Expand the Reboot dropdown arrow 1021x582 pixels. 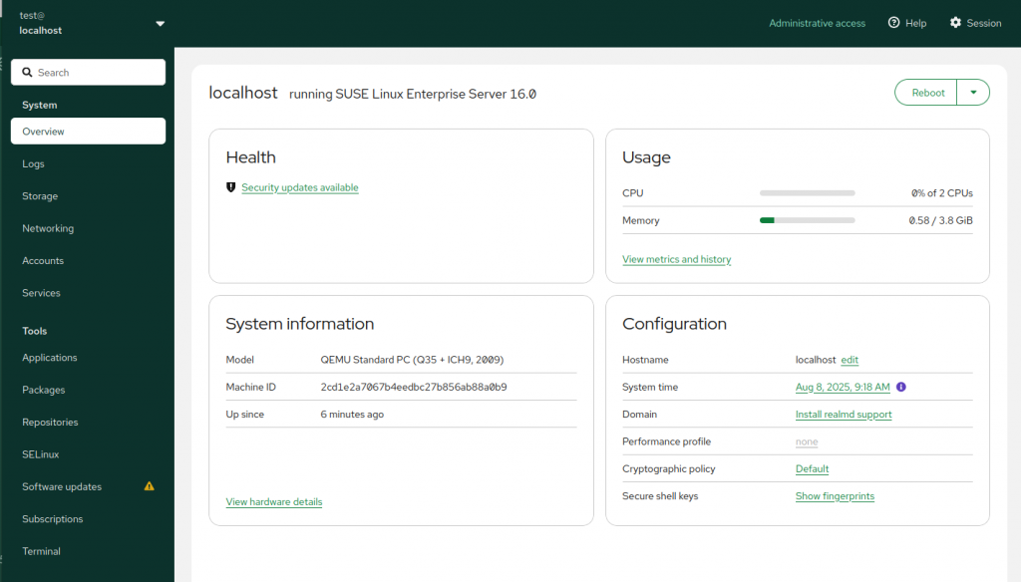tap(973, 93)
